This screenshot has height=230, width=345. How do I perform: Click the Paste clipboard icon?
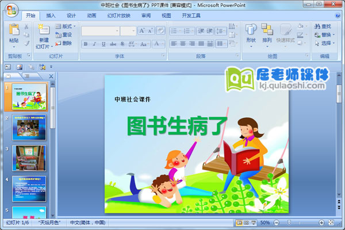pyautogui.click(x=14, y=30)
